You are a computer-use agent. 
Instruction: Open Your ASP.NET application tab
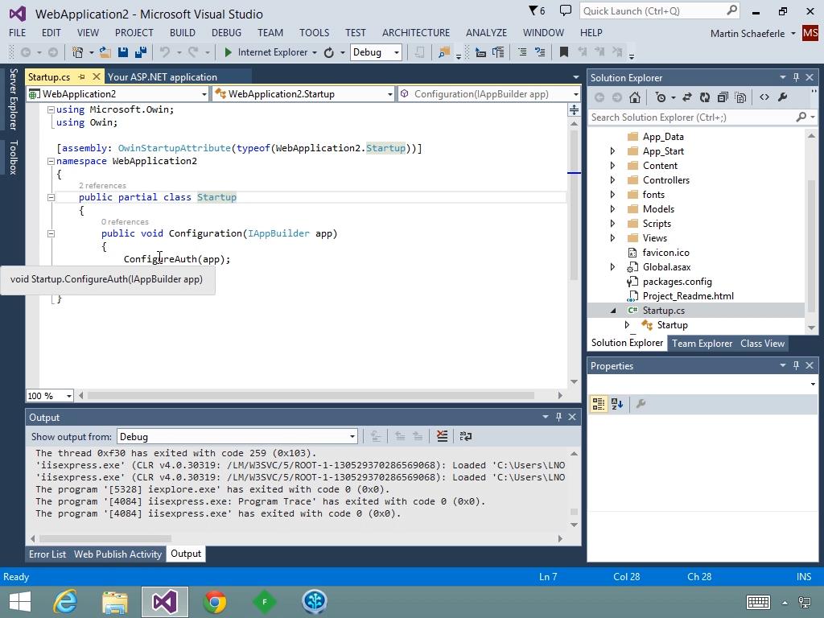click(x=163, y=76)
